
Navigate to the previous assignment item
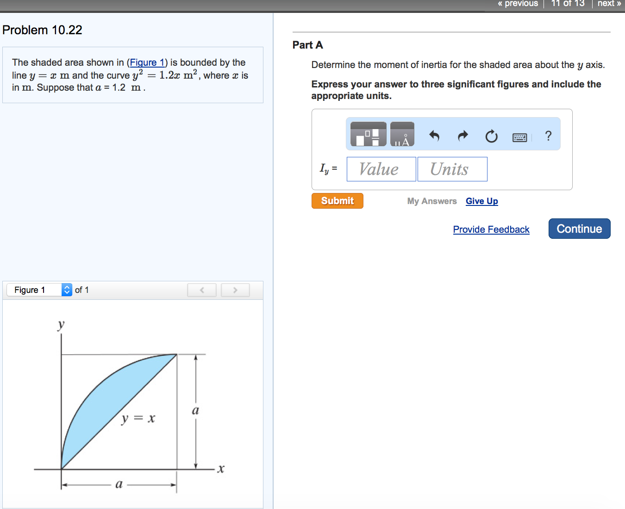[x=517, y=4]
